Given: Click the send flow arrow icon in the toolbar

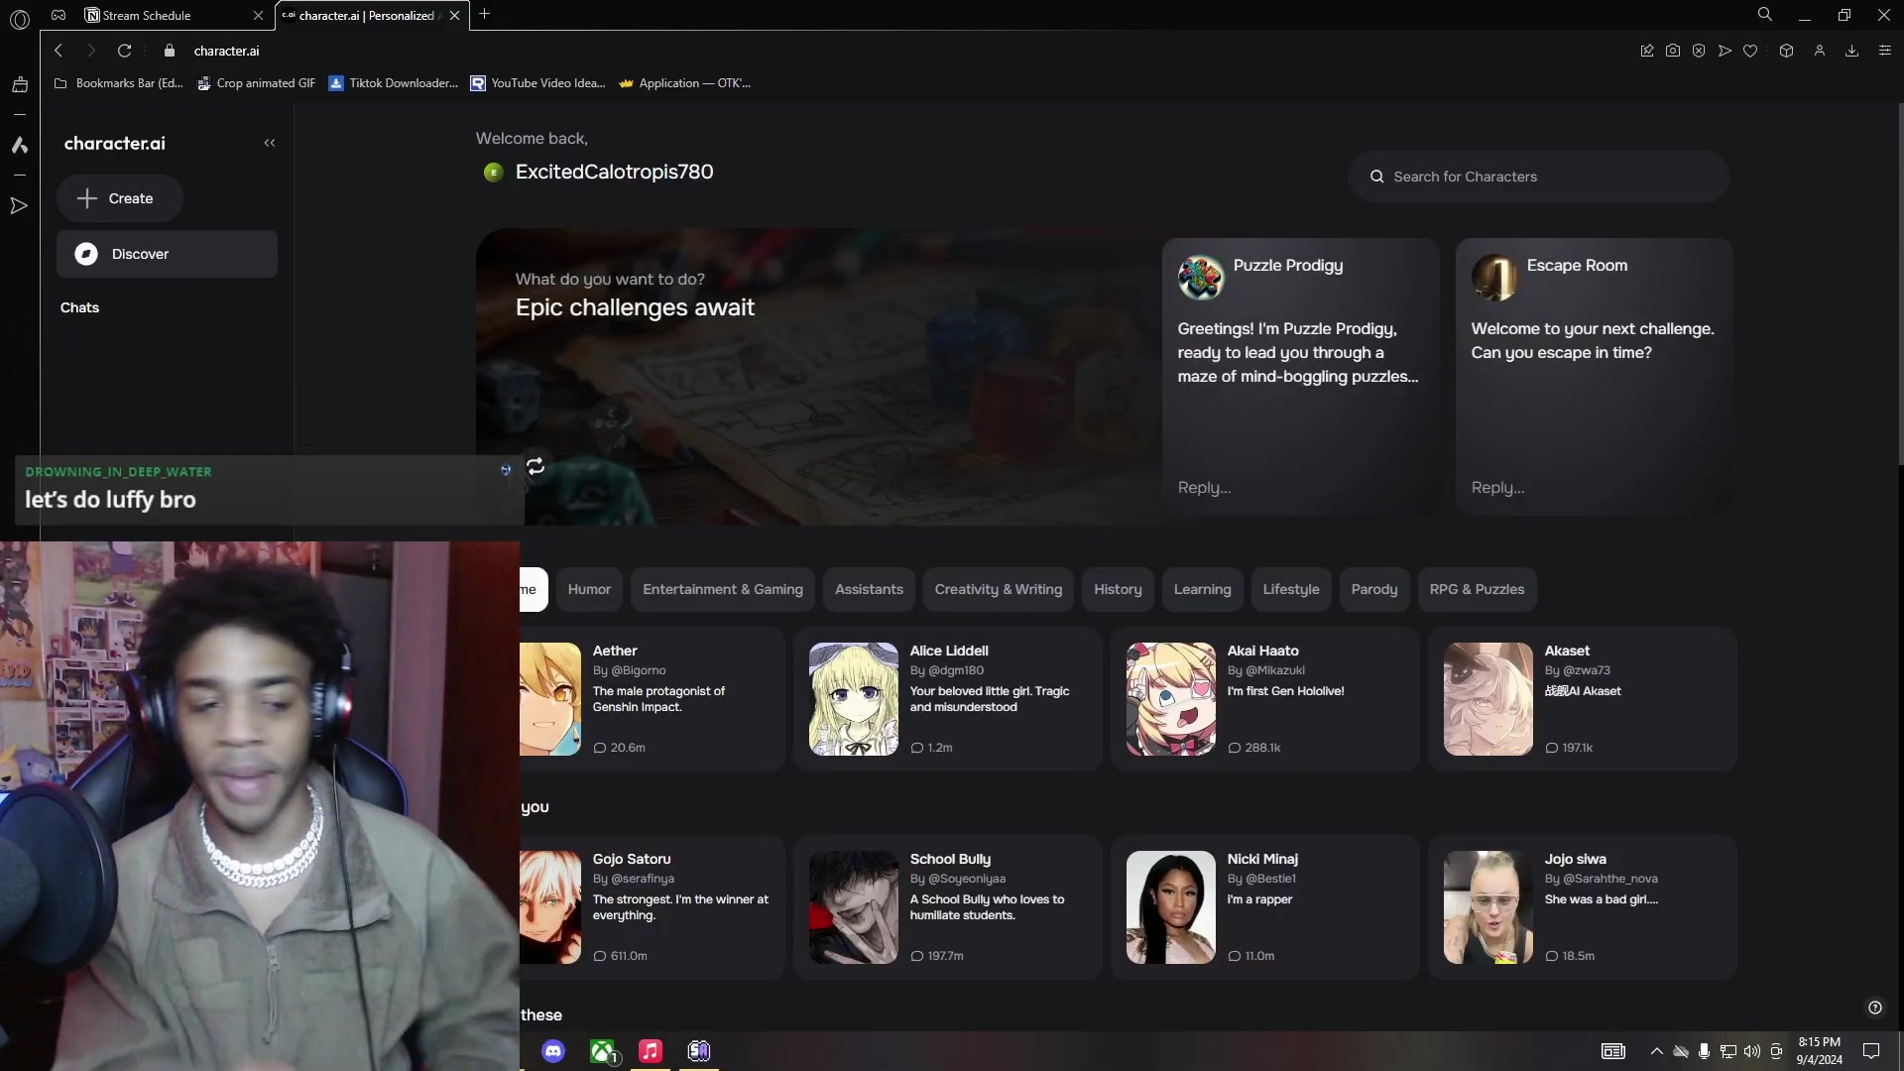Looking at the screenshot, I should tap(1725, 51).
